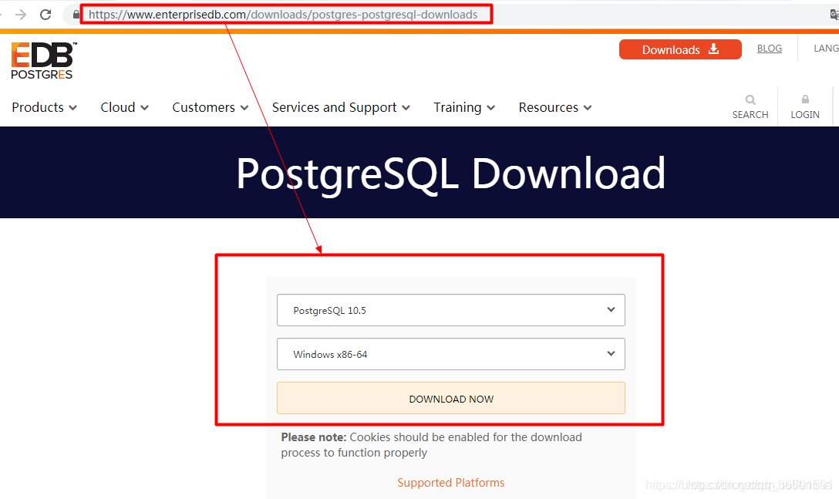This screenshot has width=839, height=499.
Task: Open the Search panel
Action: pos(750,106)
